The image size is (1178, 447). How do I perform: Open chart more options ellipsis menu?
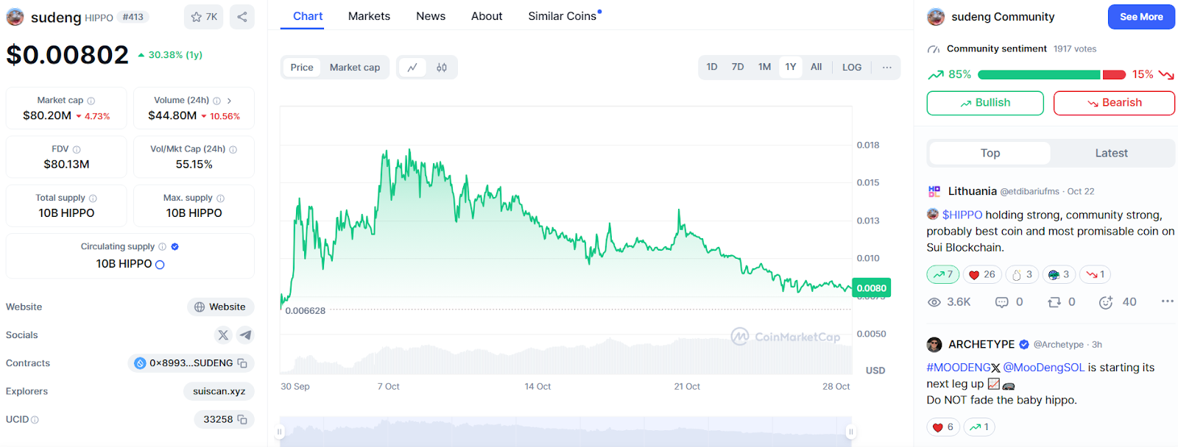tap(887, 67)
